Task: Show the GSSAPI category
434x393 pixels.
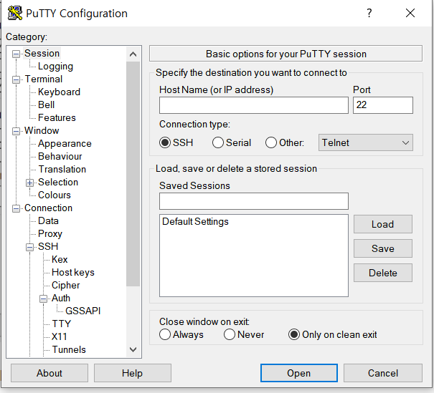Action: tap(82, 311)
